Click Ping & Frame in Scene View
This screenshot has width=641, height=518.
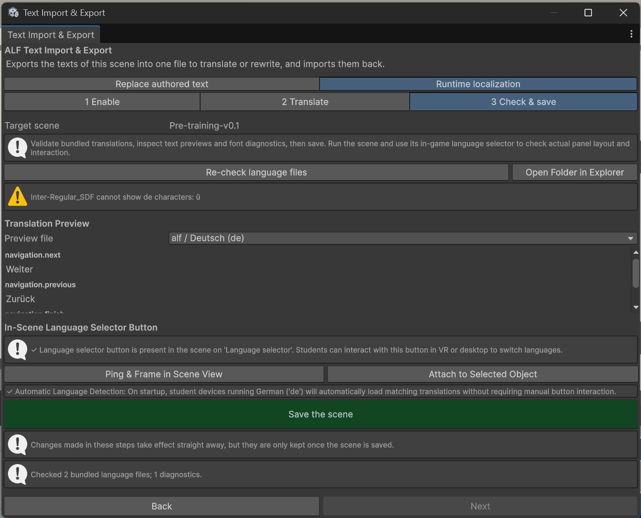click(x=164, y=374)
